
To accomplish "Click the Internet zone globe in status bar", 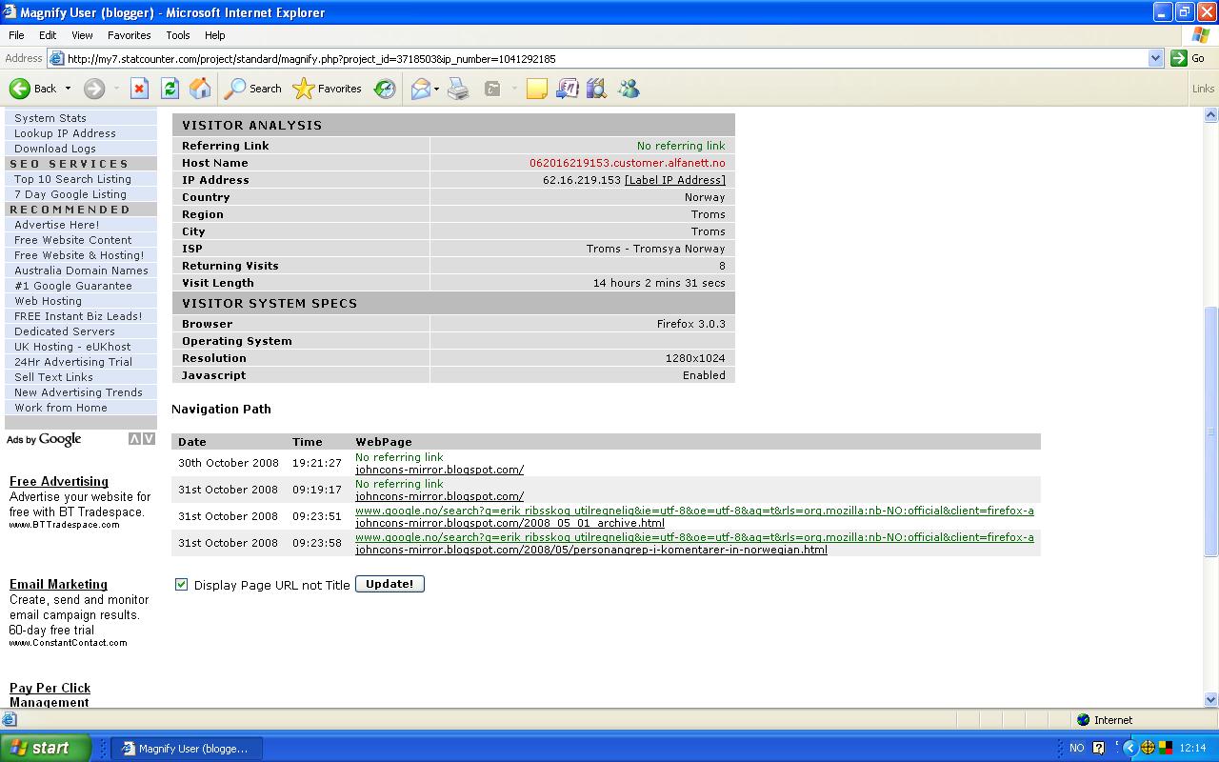I will click(x=1083, y=720).
